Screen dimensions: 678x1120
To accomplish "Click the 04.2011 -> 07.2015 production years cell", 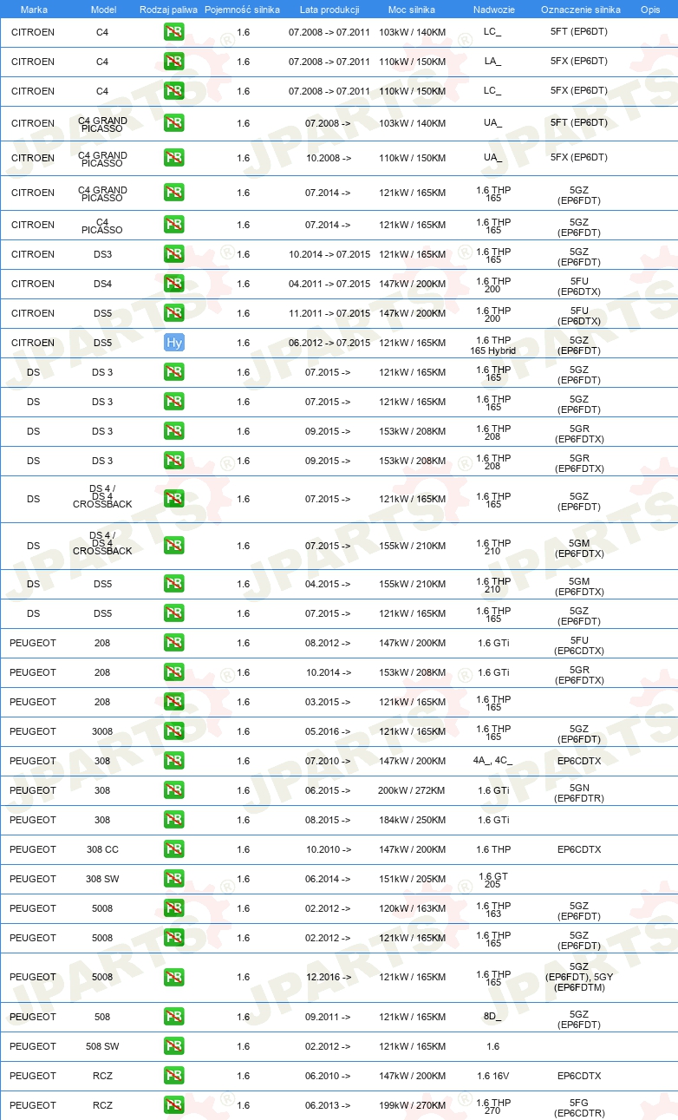I will [x=329, y=284].
